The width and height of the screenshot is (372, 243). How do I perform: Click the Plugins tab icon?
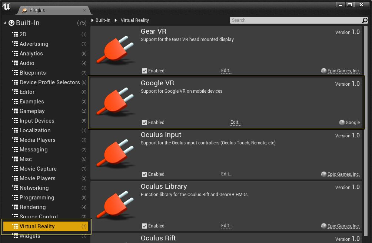(x=25, y=10)
